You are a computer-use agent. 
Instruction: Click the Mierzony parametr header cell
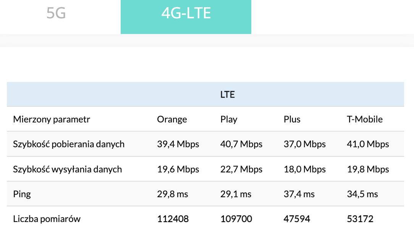pos(52,119)
